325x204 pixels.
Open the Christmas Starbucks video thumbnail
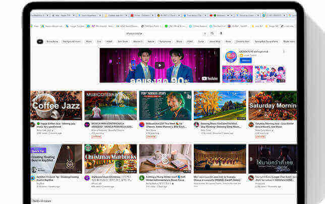point(111,159)
